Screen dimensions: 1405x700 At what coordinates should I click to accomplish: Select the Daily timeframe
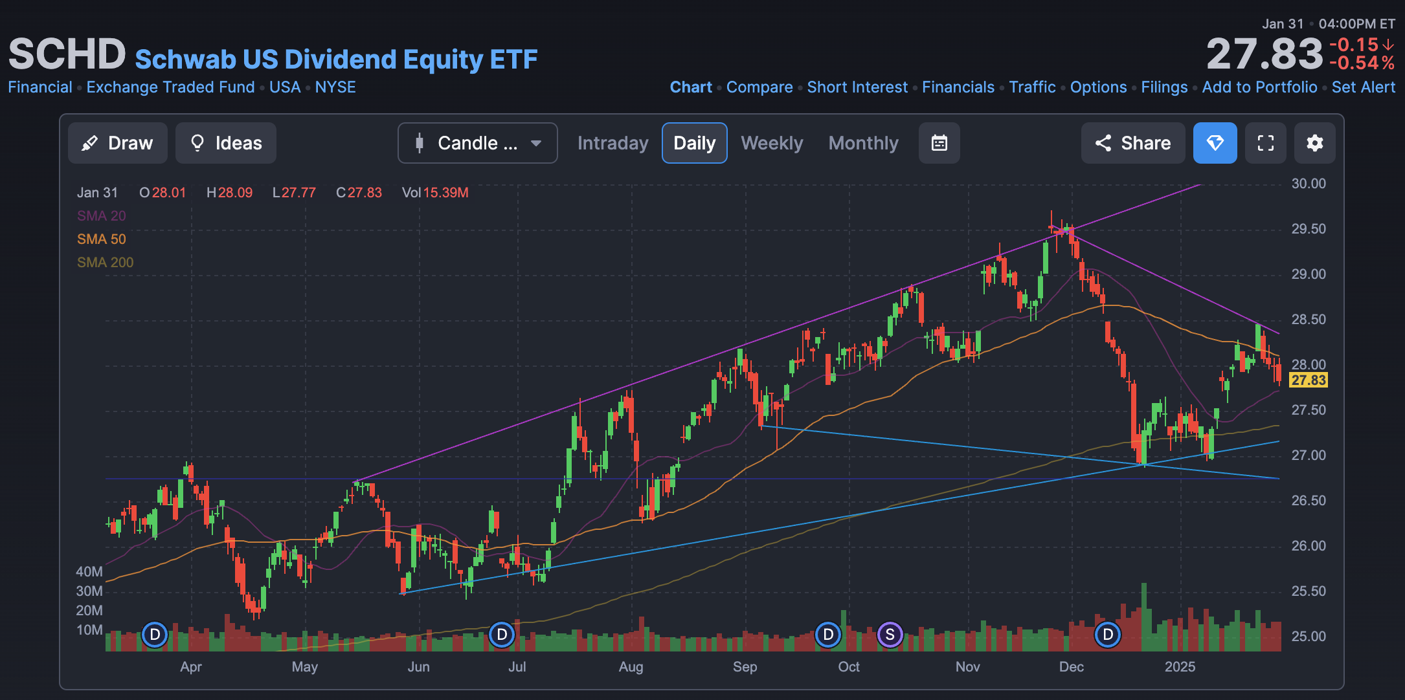[x=694, y=143]
